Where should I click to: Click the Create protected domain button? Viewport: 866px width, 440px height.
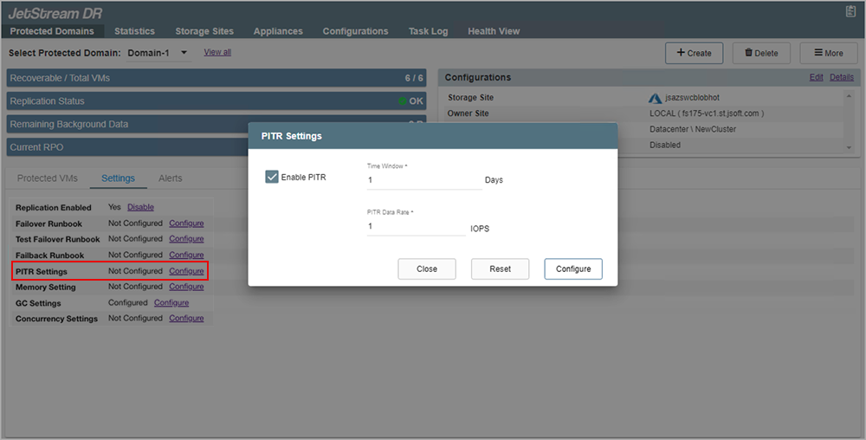coord(693,53)
